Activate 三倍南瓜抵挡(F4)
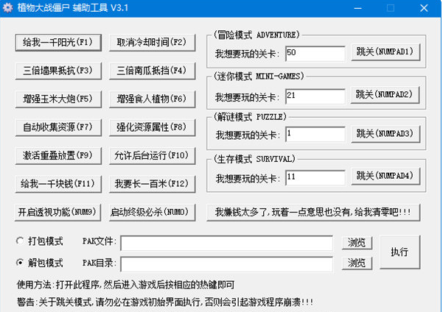The image size is (443, 312). (x=152, y=71)
